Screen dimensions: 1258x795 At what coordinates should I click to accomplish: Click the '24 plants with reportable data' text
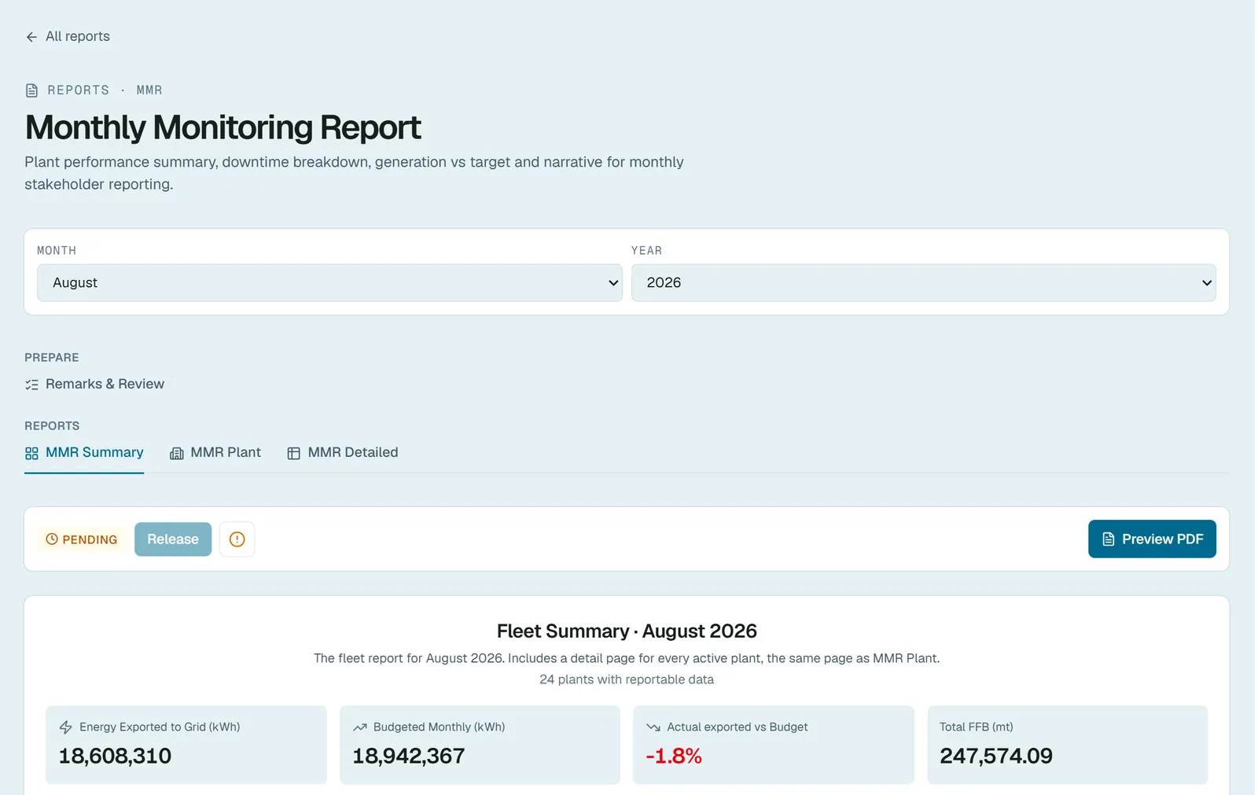(627, 679)
